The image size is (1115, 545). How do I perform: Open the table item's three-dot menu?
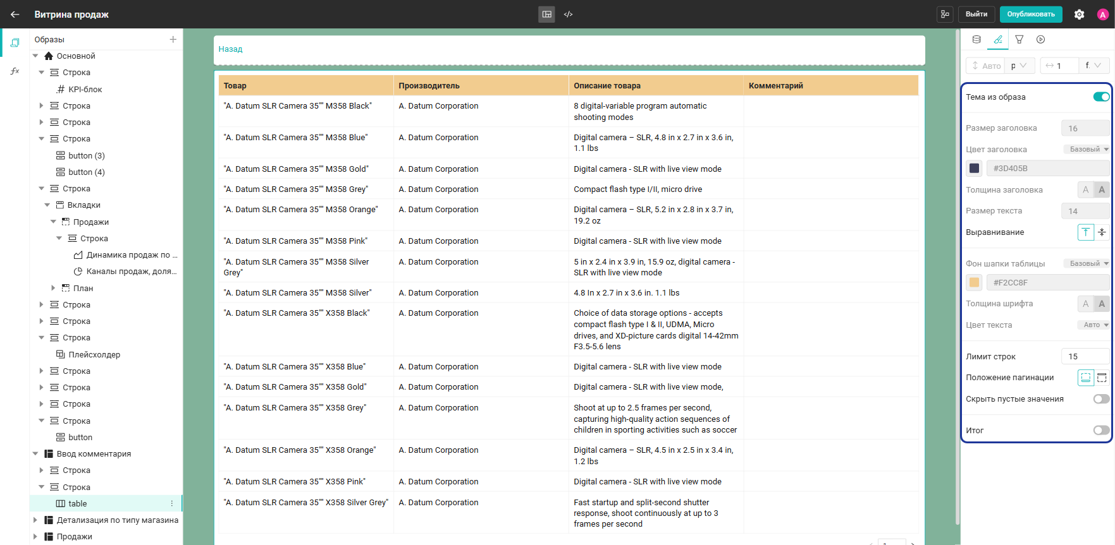point(172,503)
